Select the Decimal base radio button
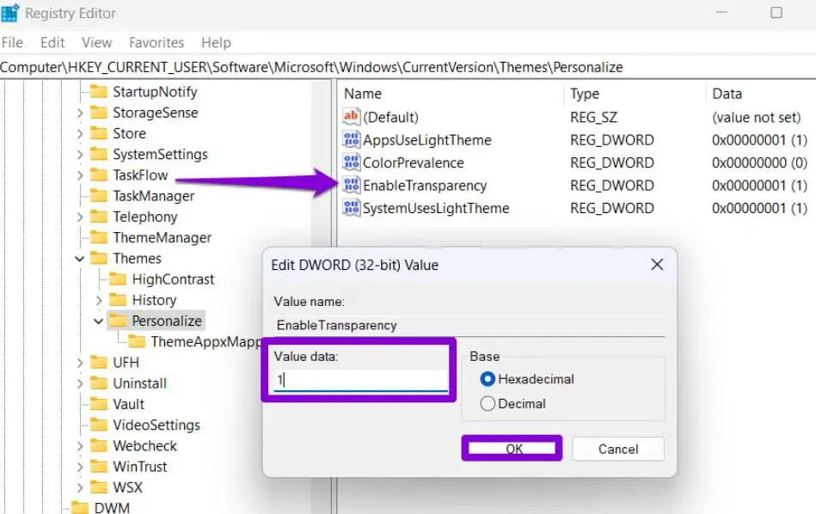The width and height of the screenshot is (816, 514). coord(488,404)
